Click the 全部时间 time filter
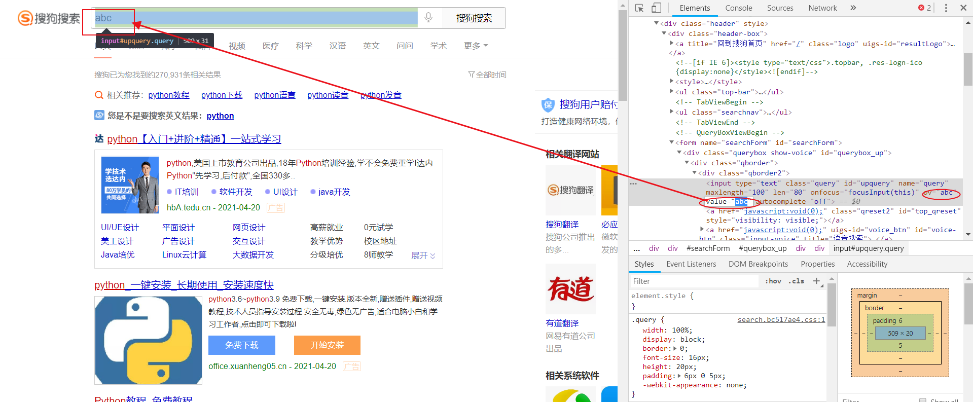Image resolution: width=973 pixels, height=402 pixels. pyautogui.click(x=491, y=75)
